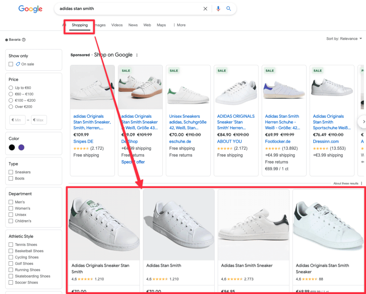This screenshot has width=366, height=294.
Task: Open Footlocker.de seller link
Action: (x=278, y=141)
